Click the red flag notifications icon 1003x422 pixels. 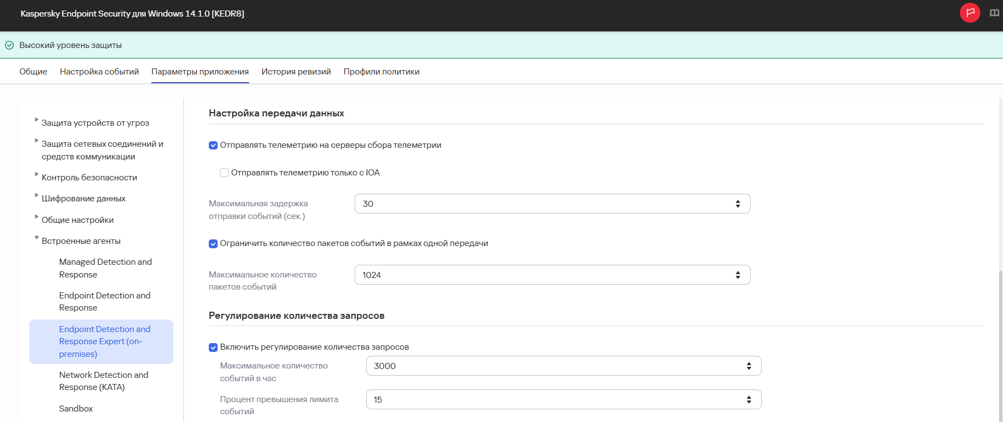[970, 13]
